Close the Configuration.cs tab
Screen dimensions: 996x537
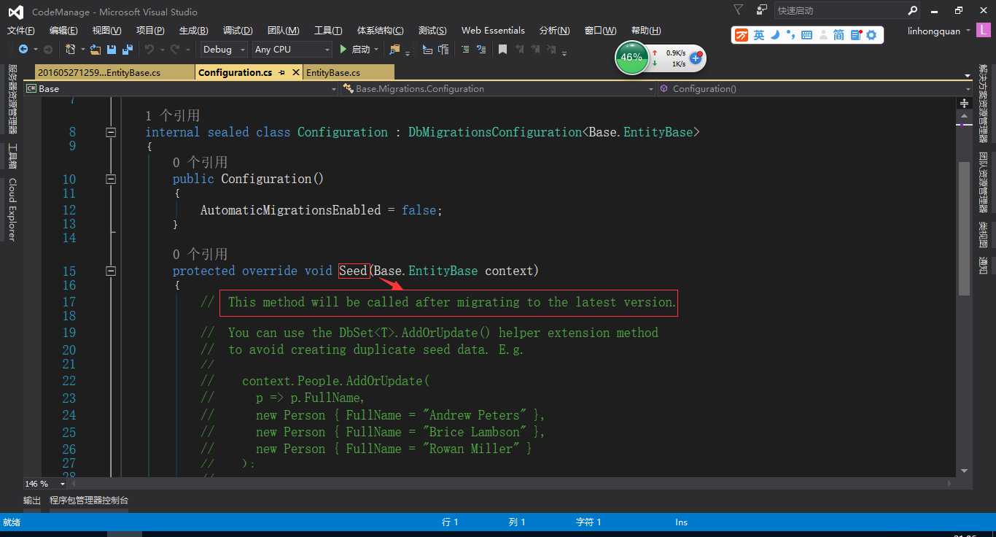[x=295, y=72]
